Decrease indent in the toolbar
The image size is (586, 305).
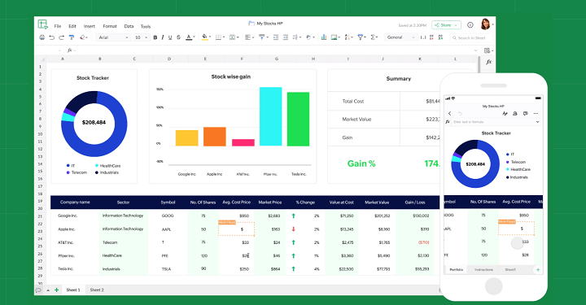click(x=276, y=37)
